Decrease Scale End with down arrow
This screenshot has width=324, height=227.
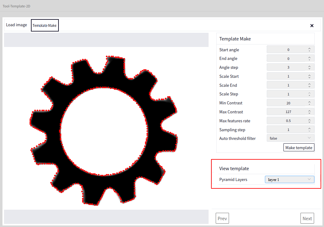click(309, 86)
